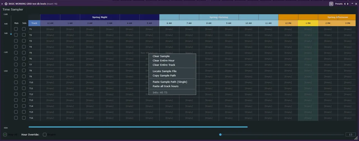Viewport: 359px width, 141px height.
Task: Click the Spring Afternoon header
Action: pos(337,17)
